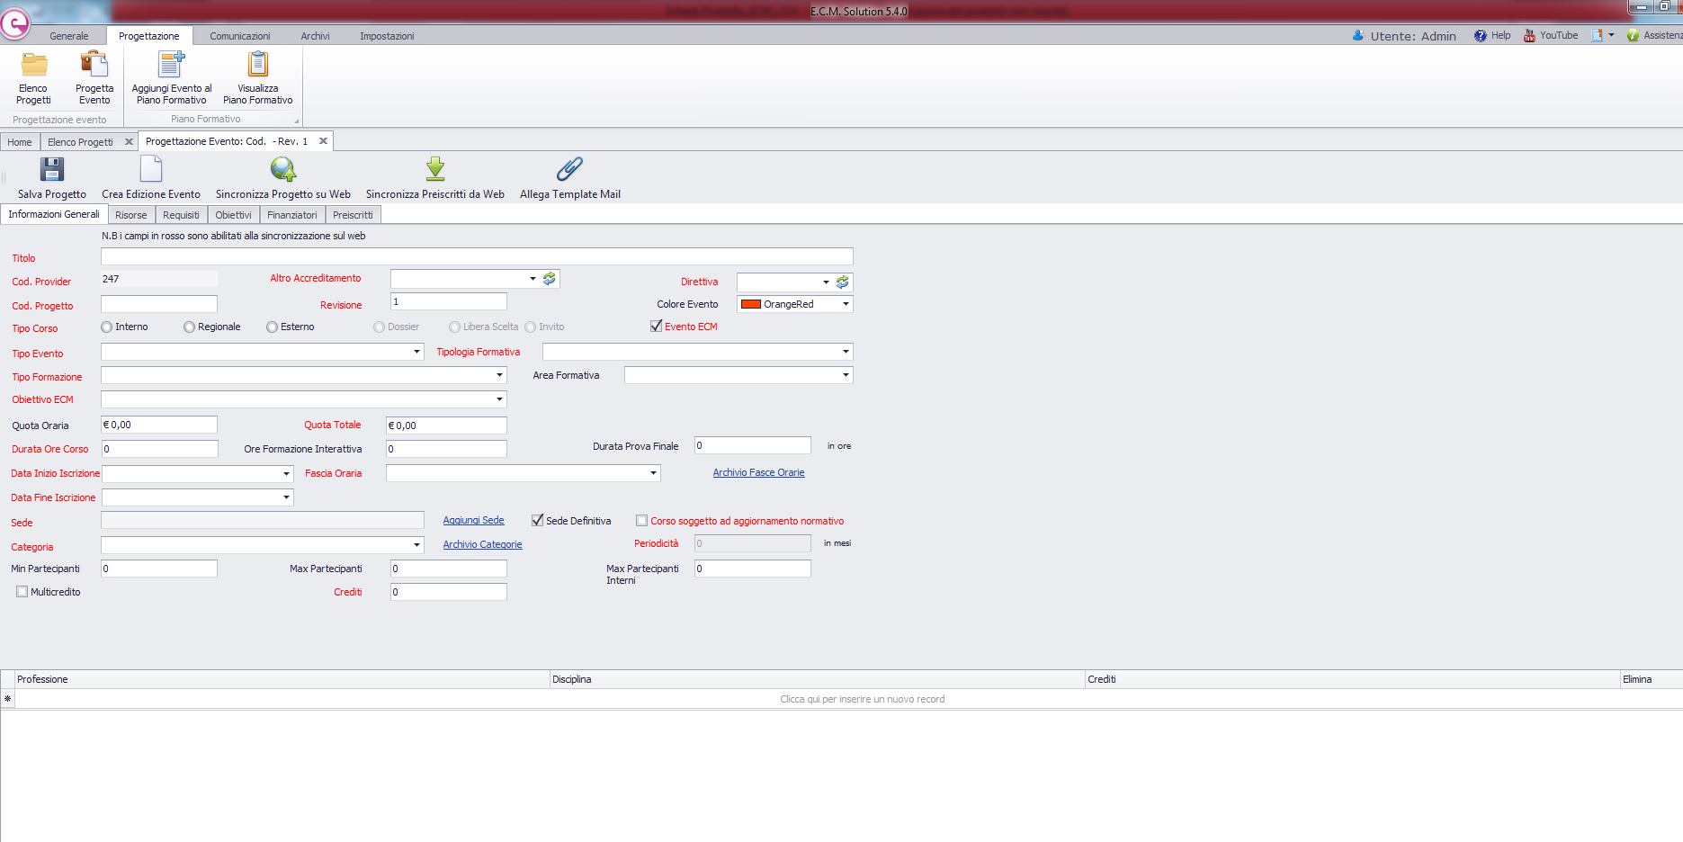Open the Finanziatori tab
Screen dimensions: 1683x842
[292, 215]
